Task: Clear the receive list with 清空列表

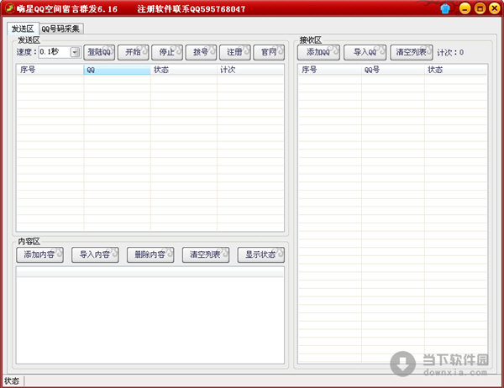Action: click(412, 52)
